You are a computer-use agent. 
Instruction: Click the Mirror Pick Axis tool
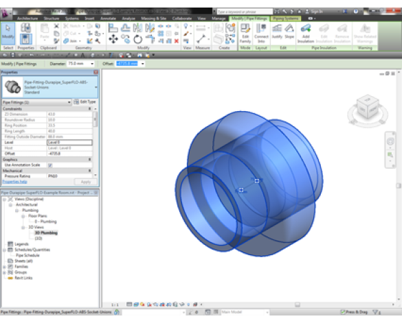pyautogui.click(x=137, y=27)
